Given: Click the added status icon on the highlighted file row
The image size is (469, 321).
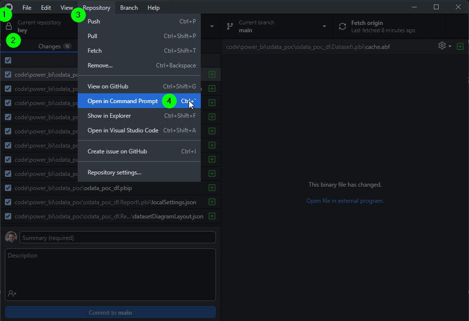Looking at the screenshot, I should coord(212,74).
